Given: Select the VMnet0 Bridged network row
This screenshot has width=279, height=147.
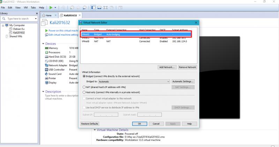Looking at the screenshot, I should [136, 34].
